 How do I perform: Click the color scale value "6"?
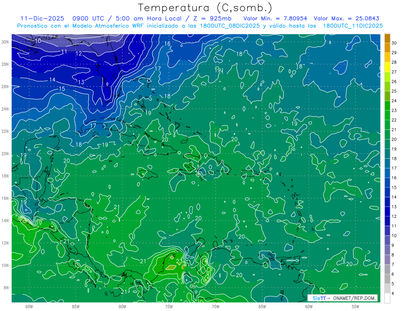[393, 274]
